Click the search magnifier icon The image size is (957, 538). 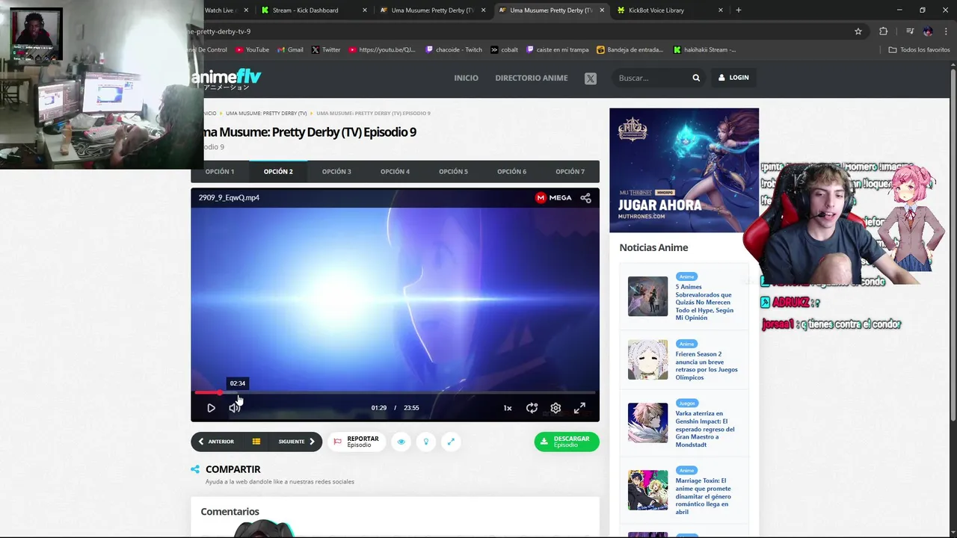[696, 78]
